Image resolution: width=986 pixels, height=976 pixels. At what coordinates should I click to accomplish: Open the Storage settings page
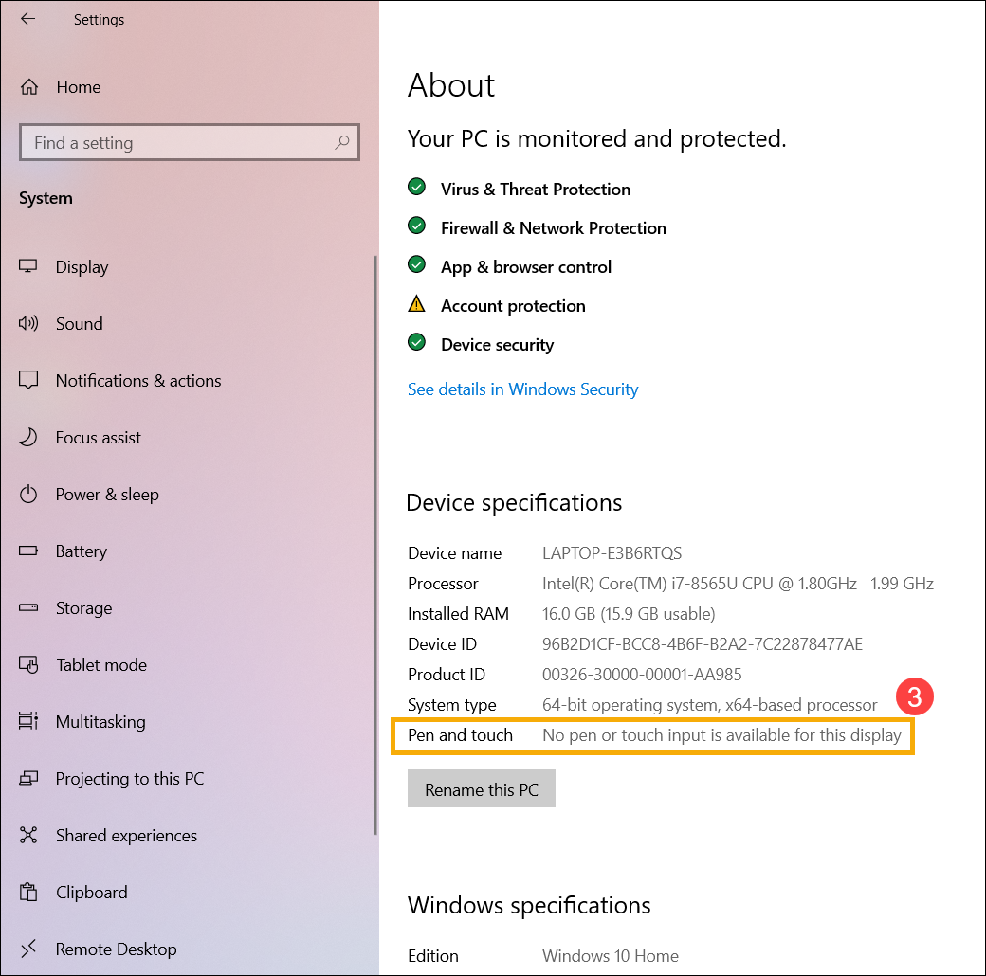pos(83,608)
